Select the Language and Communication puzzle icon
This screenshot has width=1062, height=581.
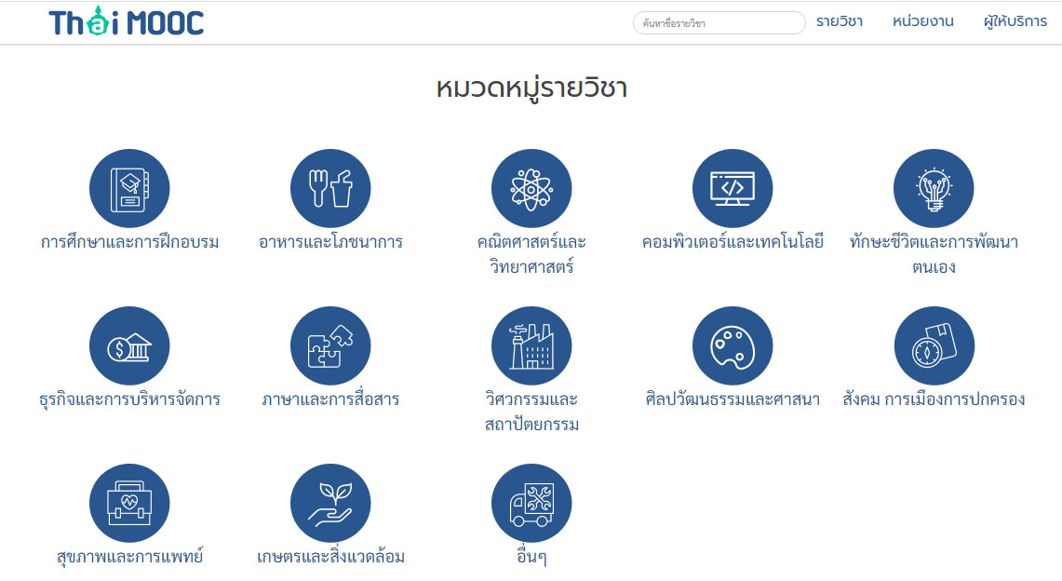pyautogui.click(x=330, y=346)
